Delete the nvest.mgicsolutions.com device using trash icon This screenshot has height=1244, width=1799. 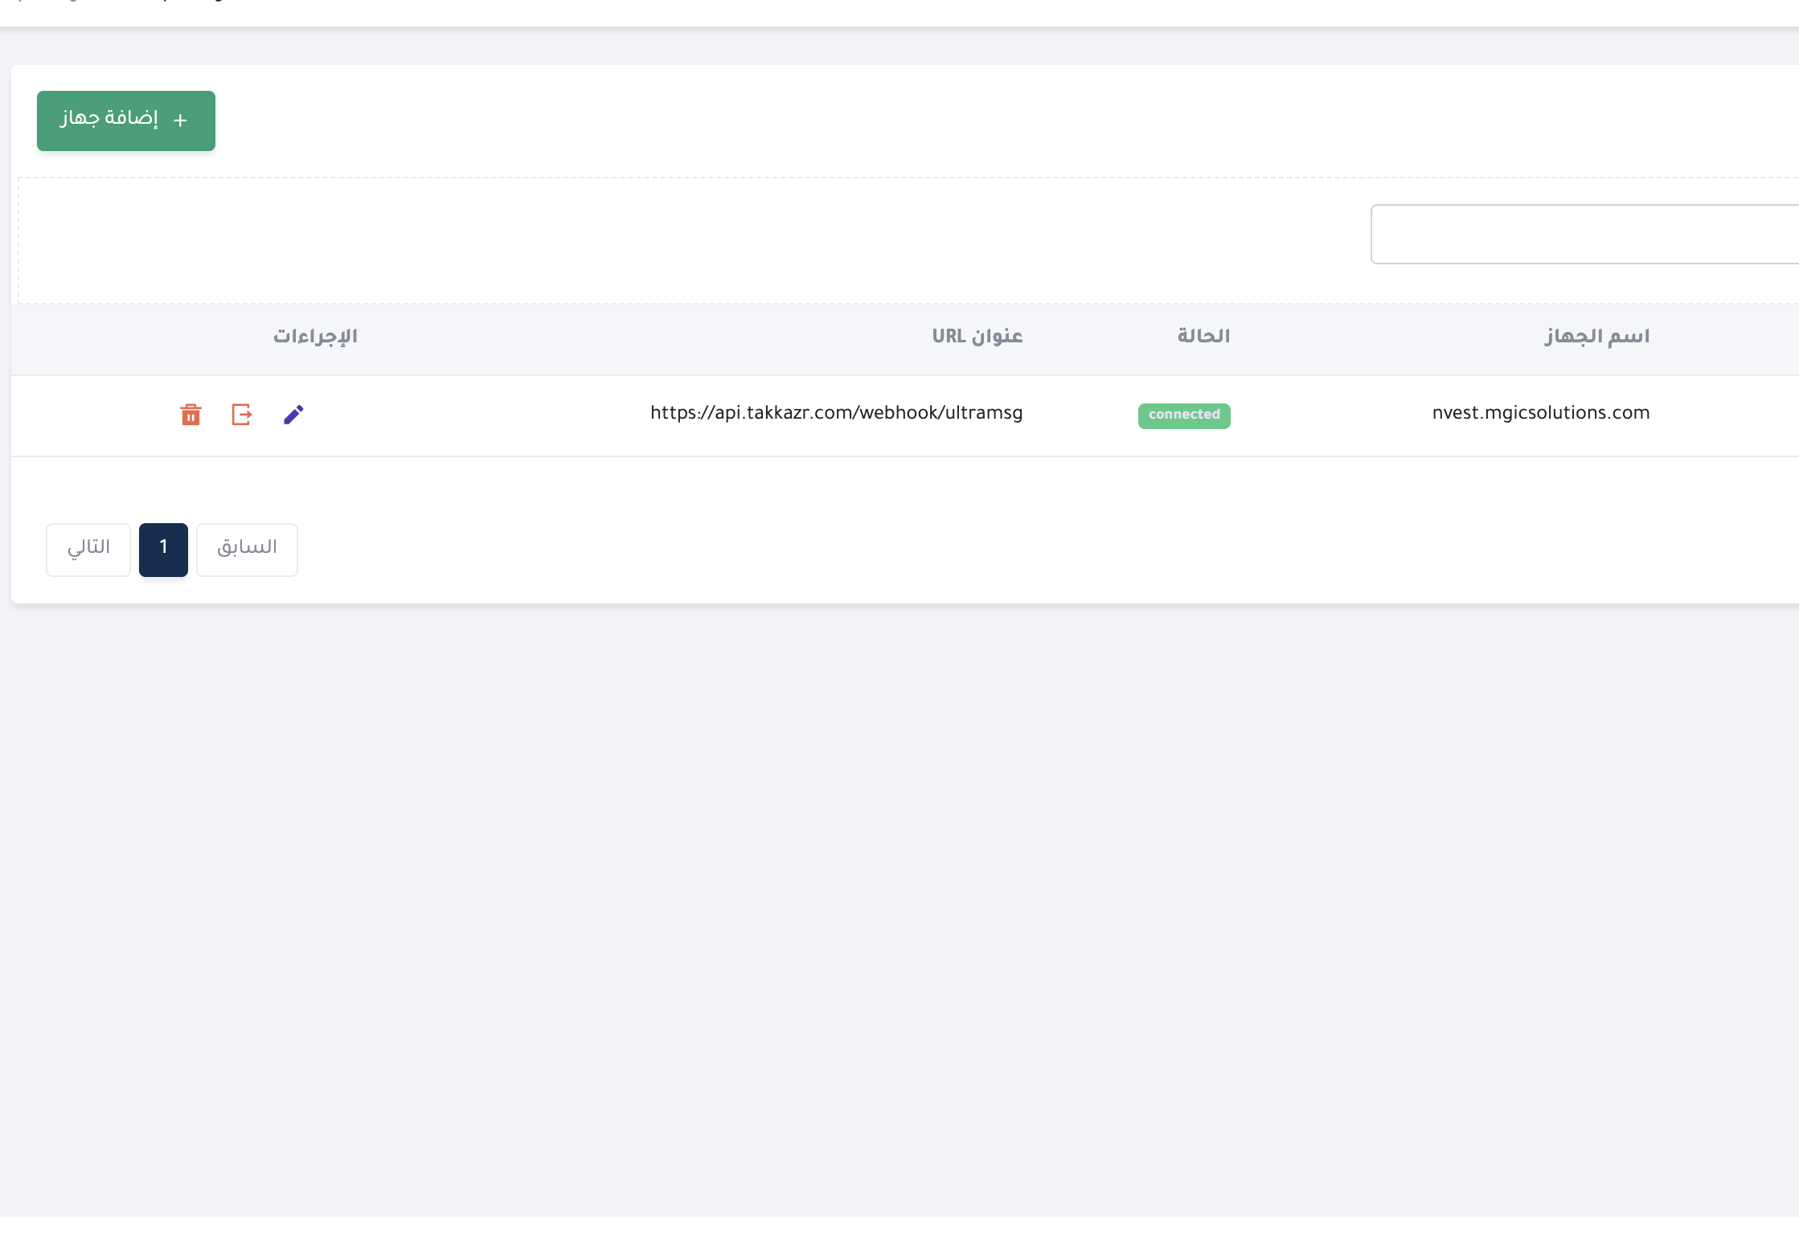pos(191,415)
